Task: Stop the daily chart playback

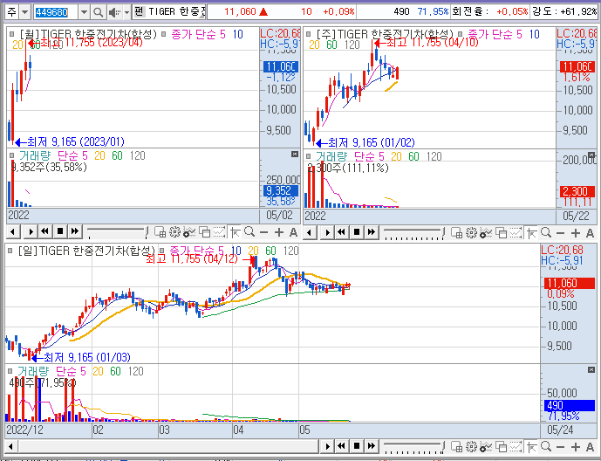Action: click(357, 446)
